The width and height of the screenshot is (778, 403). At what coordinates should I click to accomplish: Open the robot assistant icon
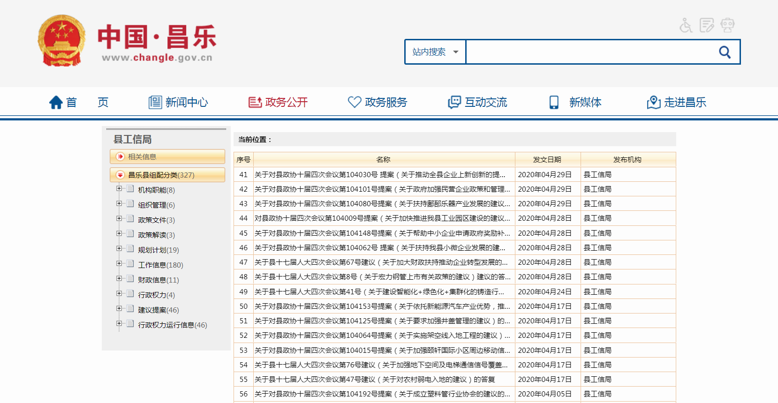coord(727,25)
